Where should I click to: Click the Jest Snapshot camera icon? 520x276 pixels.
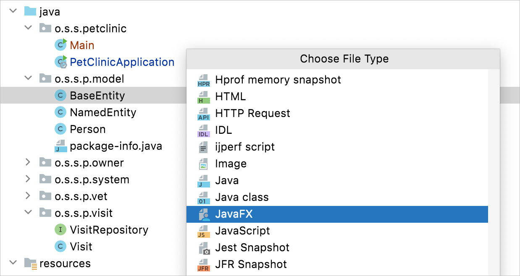204,247
